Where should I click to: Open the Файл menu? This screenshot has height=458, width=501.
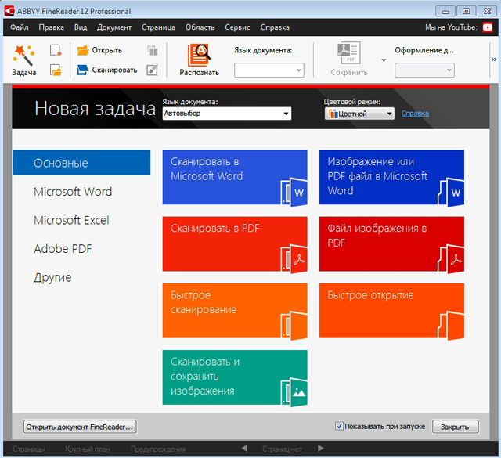(x=19, y=27)
